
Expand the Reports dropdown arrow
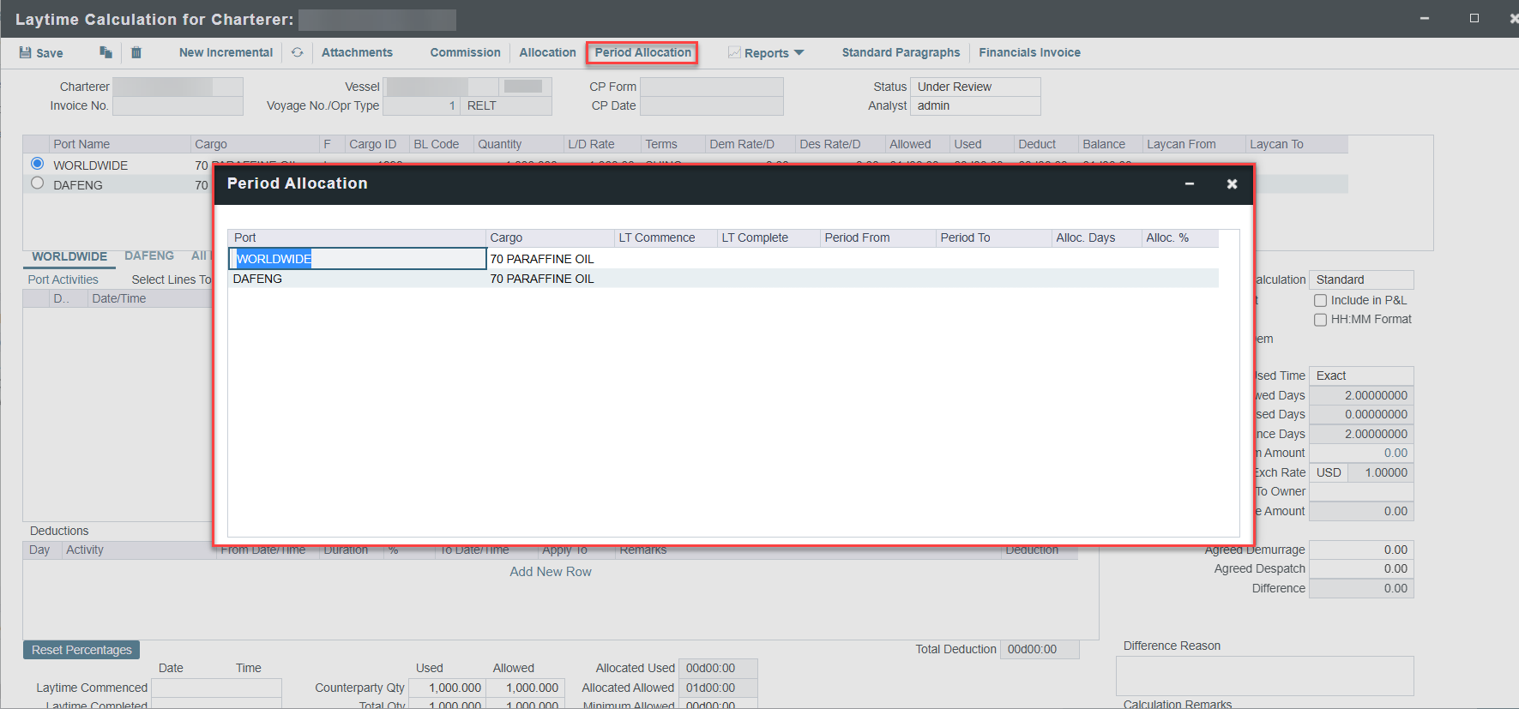[799, 52]
